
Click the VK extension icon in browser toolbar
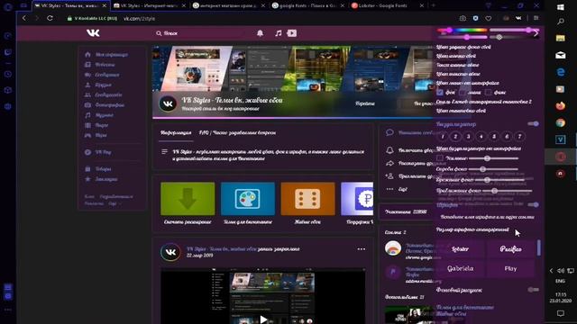click(x=518, y=18)
